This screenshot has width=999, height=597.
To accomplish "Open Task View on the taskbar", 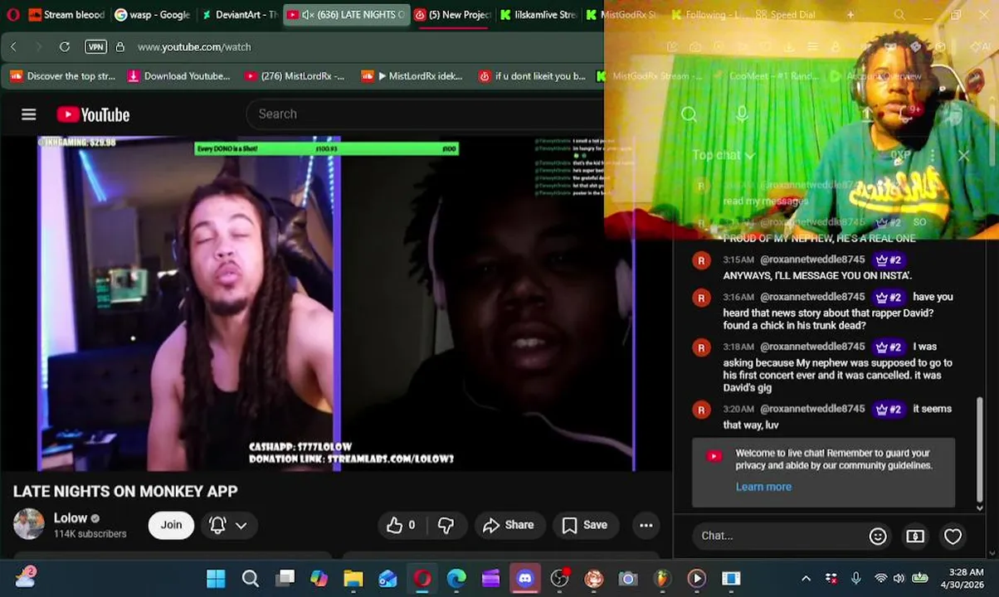I will click(x=285, y=579).
